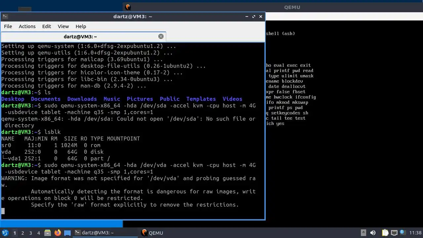423x238 pixels.
Task: Launch Firefox from the taskbar
Action: coord(58,233)
